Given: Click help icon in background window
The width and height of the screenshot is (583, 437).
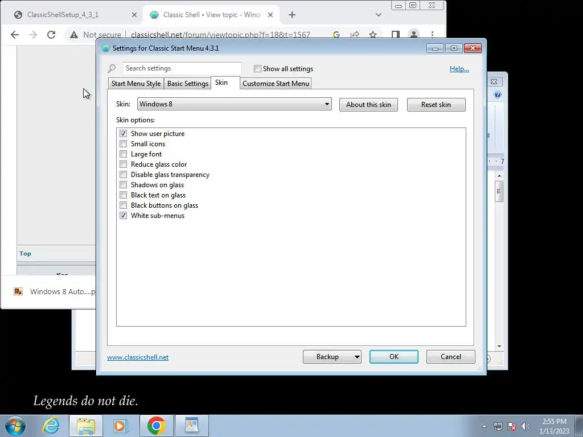Looking at the screenshot, I should pos(498,95).
